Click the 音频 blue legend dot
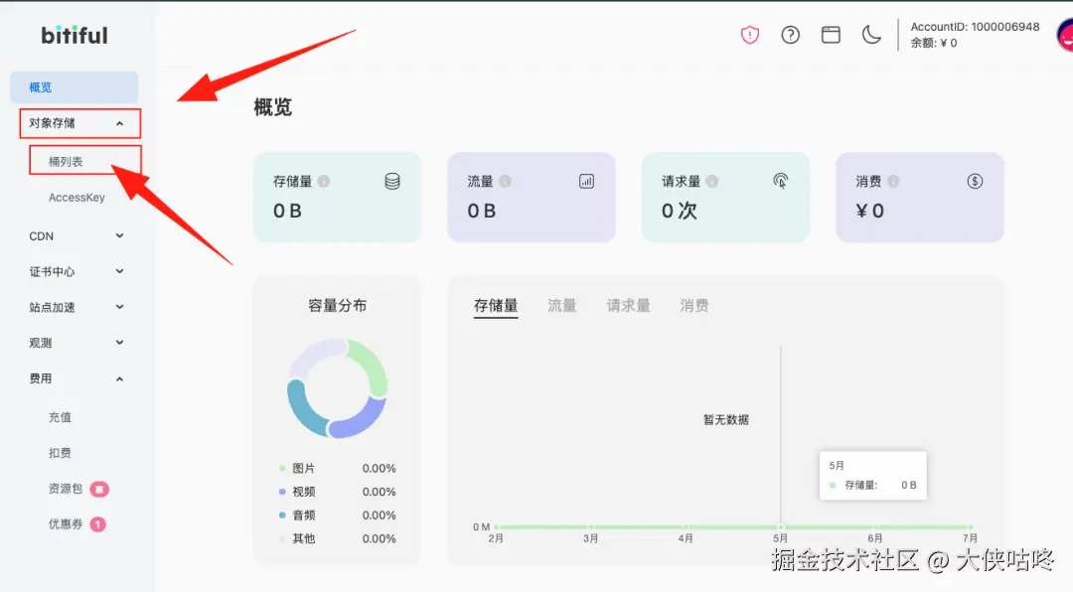Viewport: 1073px width, 592px height. pyautogui.click(x=282, y=515)
